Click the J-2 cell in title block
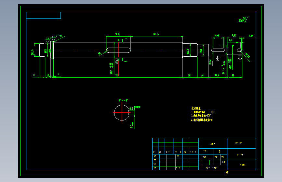 click(x=223, y=162)
